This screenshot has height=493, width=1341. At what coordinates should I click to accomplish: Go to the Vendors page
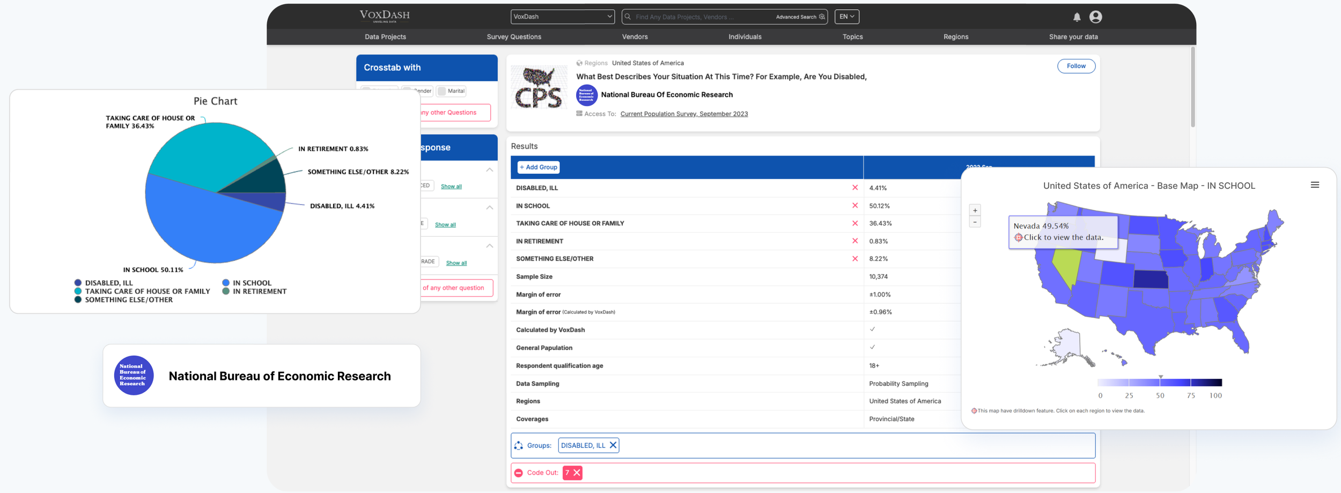coord(635,37)
